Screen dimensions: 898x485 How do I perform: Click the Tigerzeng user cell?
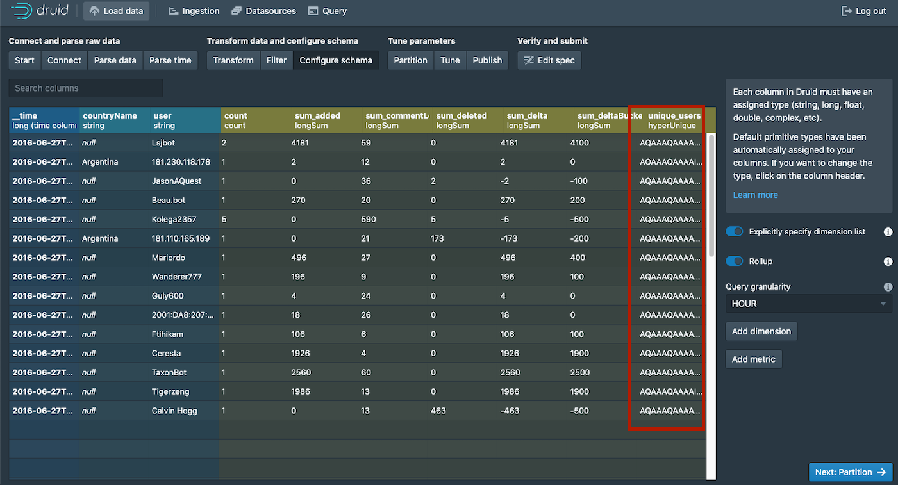185,391
